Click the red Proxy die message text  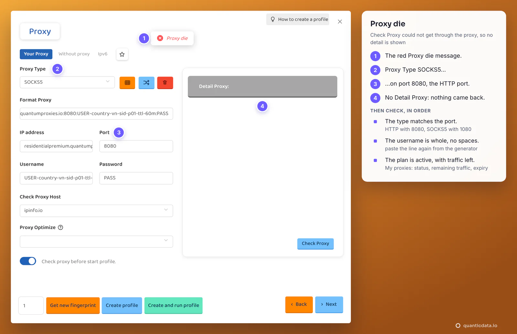(x=177, y=38)
